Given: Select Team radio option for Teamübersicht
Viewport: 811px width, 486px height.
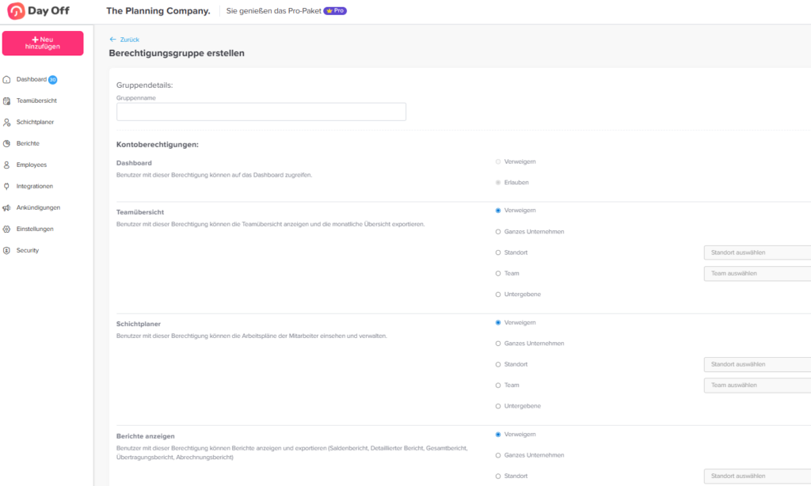Looking at the screenshot, I should click(x=498, y=273).
